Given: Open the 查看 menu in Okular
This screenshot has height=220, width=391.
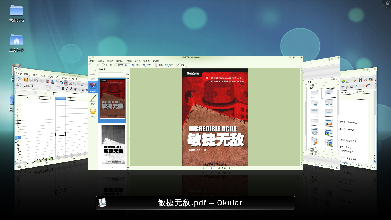Looking at the screenshot, I should [110, 61].
